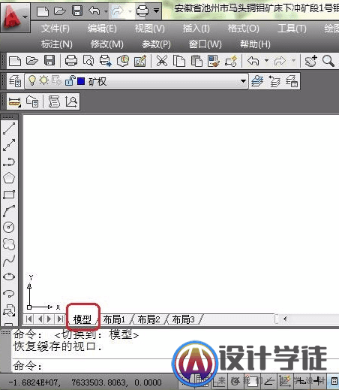
Task: Click Layer States Manager icon
Action: [292, 81]
